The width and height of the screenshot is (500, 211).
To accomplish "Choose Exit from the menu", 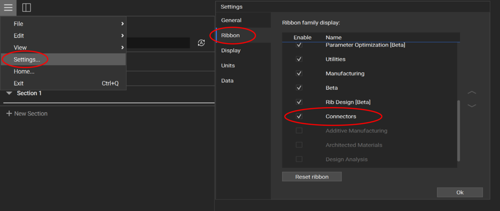I will tap(63, 83).
